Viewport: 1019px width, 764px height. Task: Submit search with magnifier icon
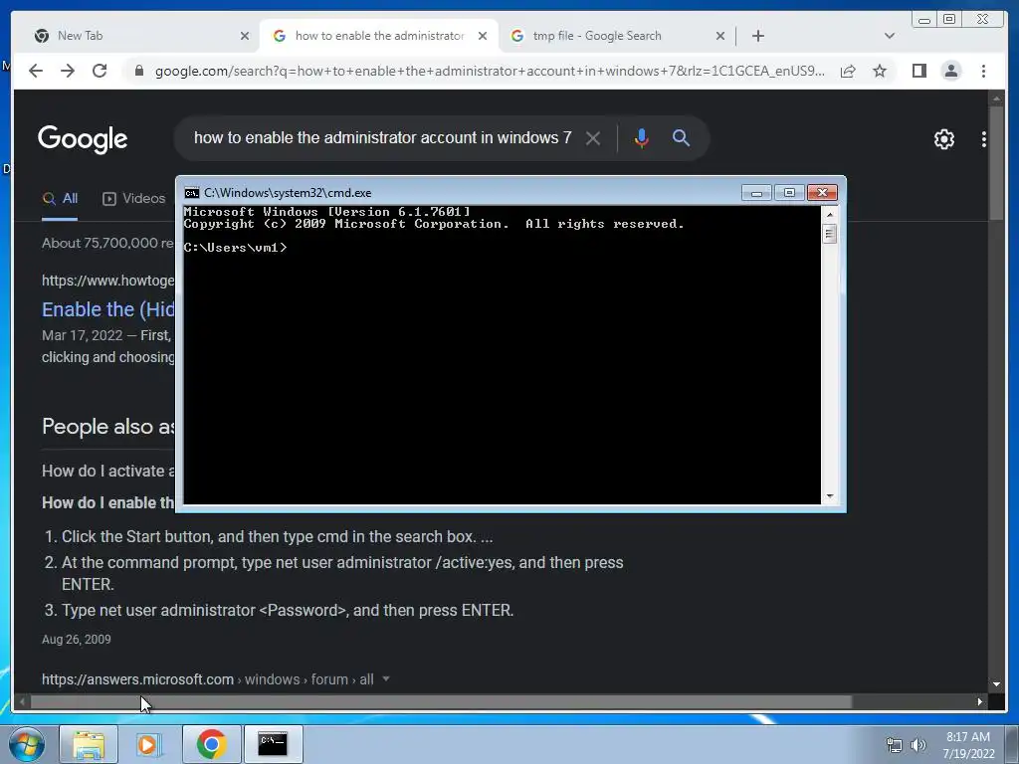681,137
